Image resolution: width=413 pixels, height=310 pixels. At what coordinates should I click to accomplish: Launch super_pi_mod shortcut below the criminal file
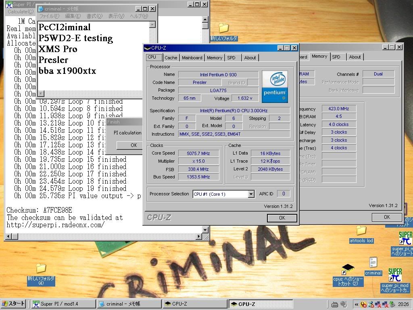click(x=395, y=281)
